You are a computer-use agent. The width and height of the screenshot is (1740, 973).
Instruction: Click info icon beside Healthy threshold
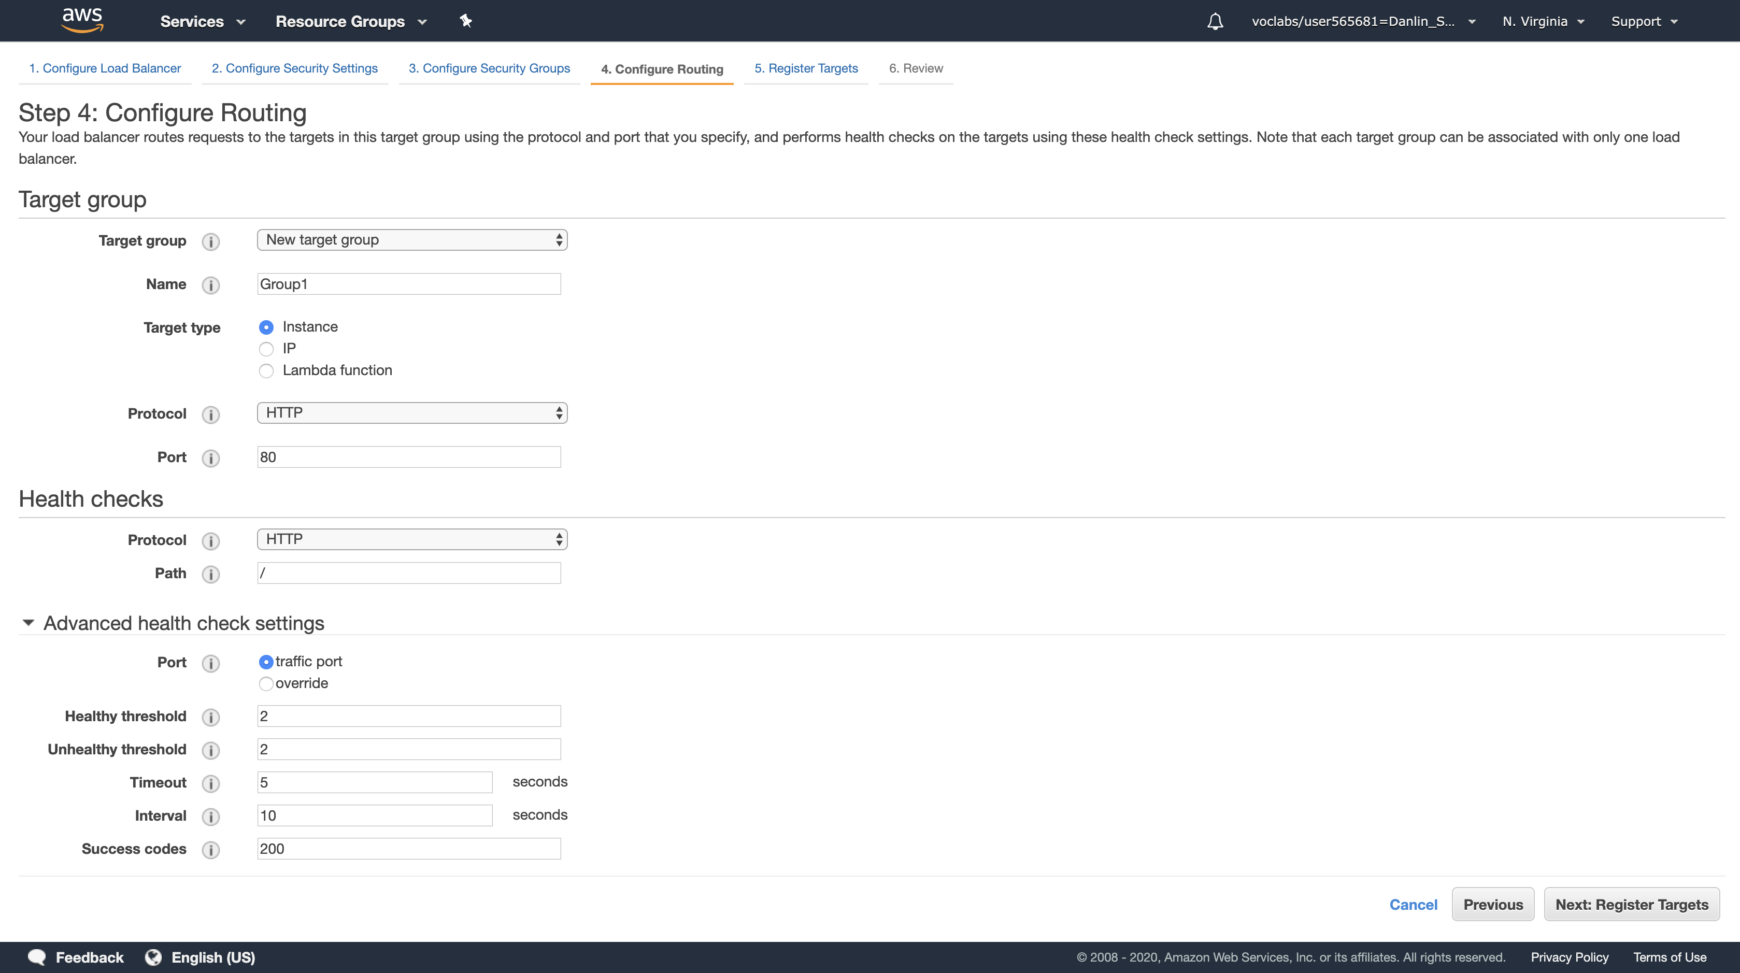211,717
